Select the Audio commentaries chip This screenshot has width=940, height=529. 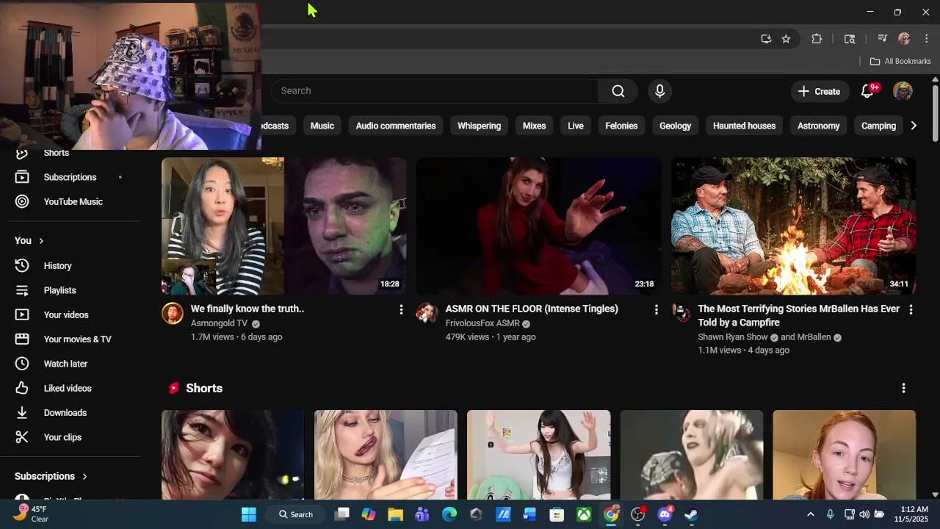(x=396, y=126)
